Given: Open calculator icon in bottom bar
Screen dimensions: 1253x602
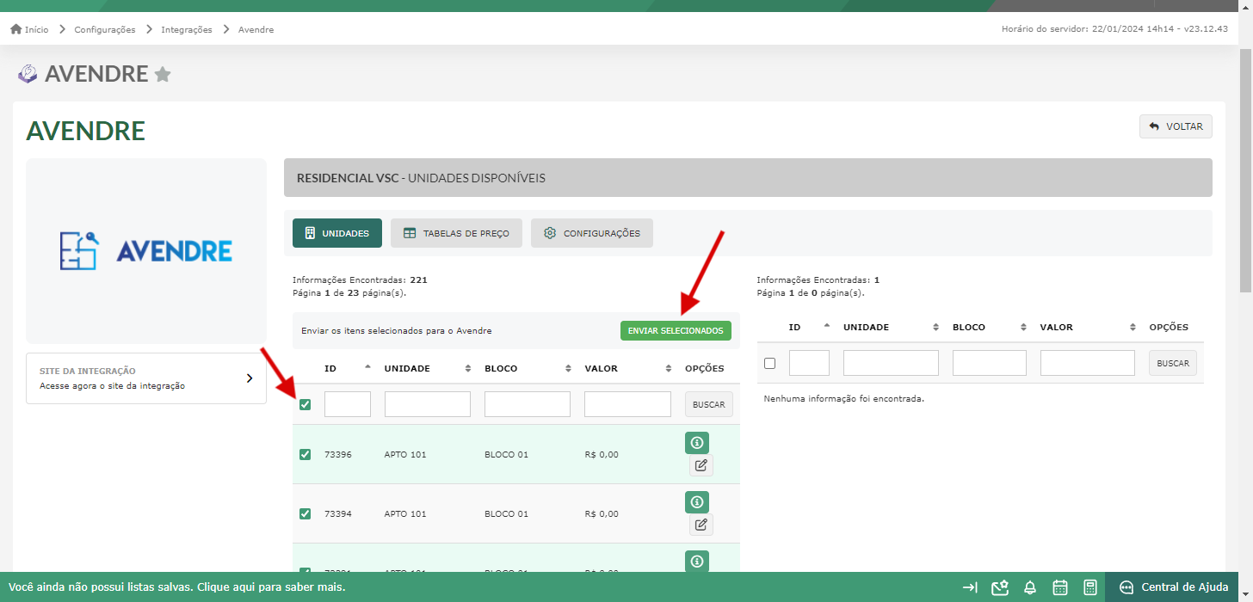Looking at the screenshot, I should click(1090, 587).
